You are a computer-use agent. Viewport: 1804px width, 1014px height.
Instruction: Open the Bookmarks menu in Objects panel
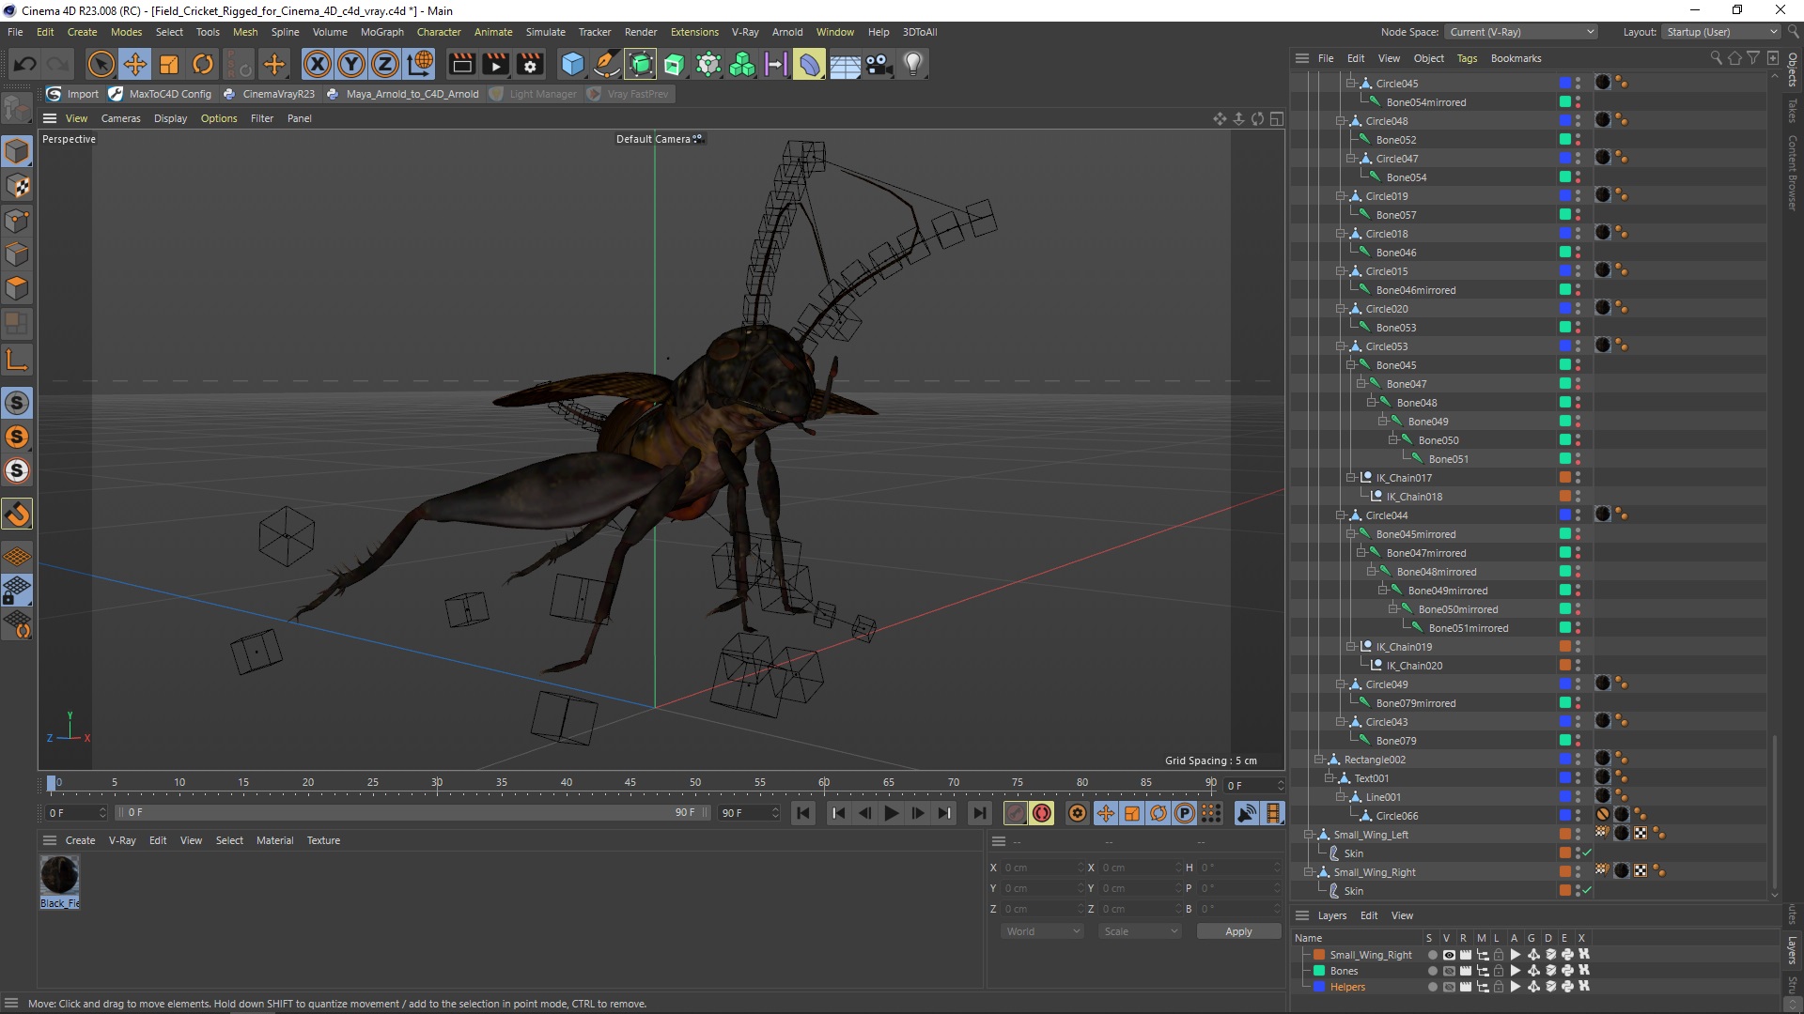point(1516,58)
